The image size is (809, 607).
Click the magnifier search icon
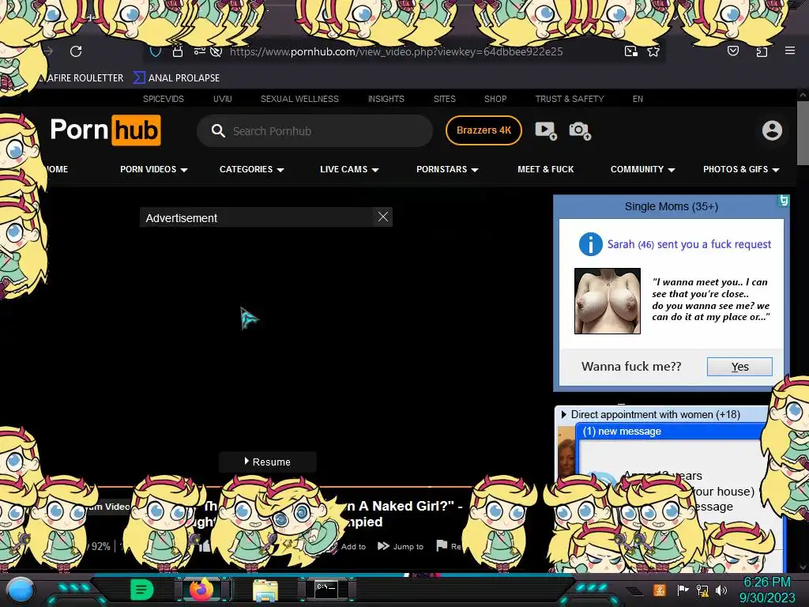pos(218,130)
